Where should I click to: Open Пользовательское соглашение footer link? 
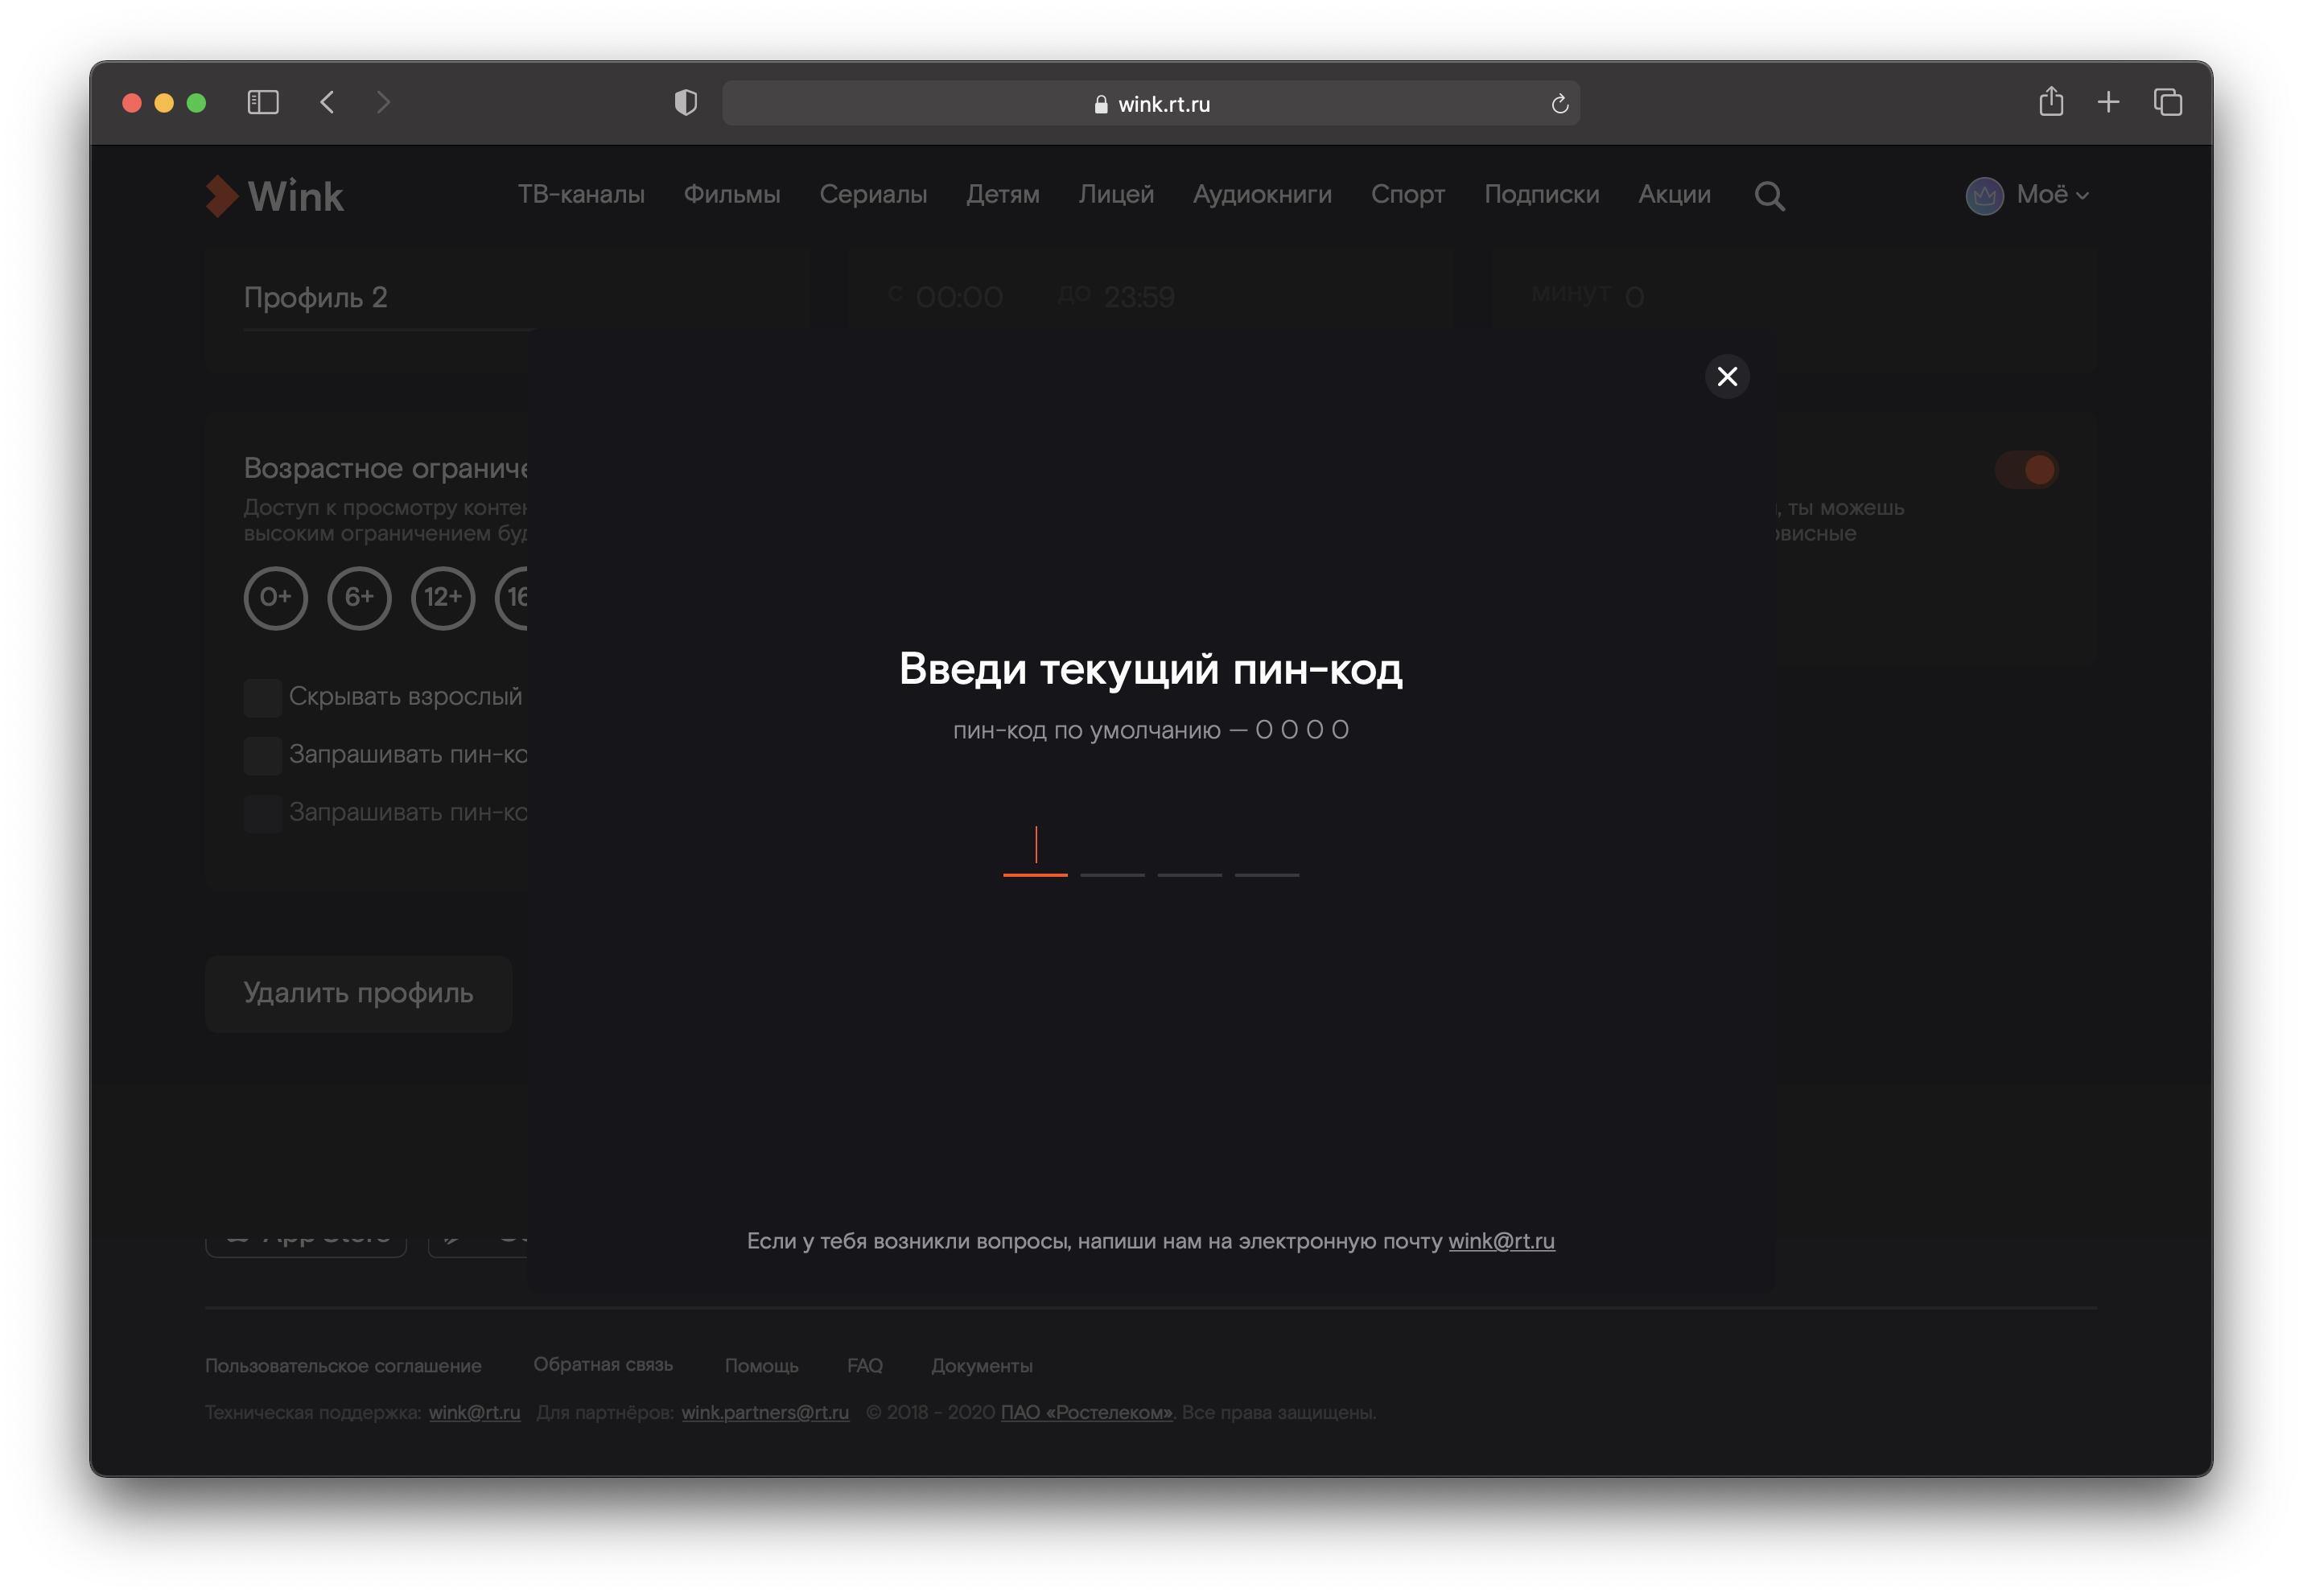tap(343, 1365)
